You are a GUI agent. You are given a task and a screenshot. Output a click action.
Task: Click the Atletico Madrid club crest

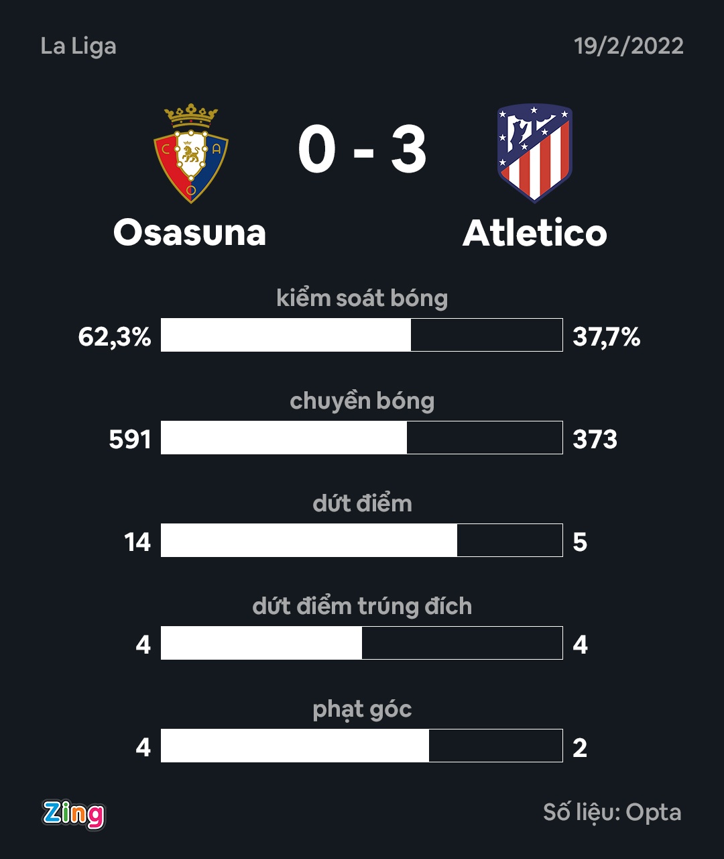534,152
